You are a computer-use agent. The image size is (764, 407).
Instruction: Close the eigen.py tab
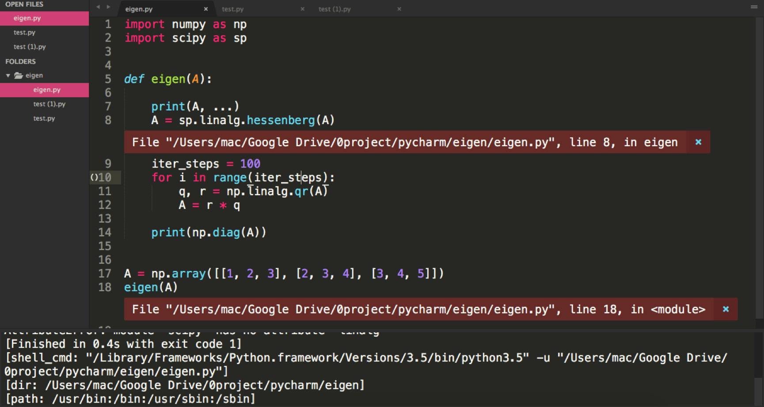pos(205,9)
